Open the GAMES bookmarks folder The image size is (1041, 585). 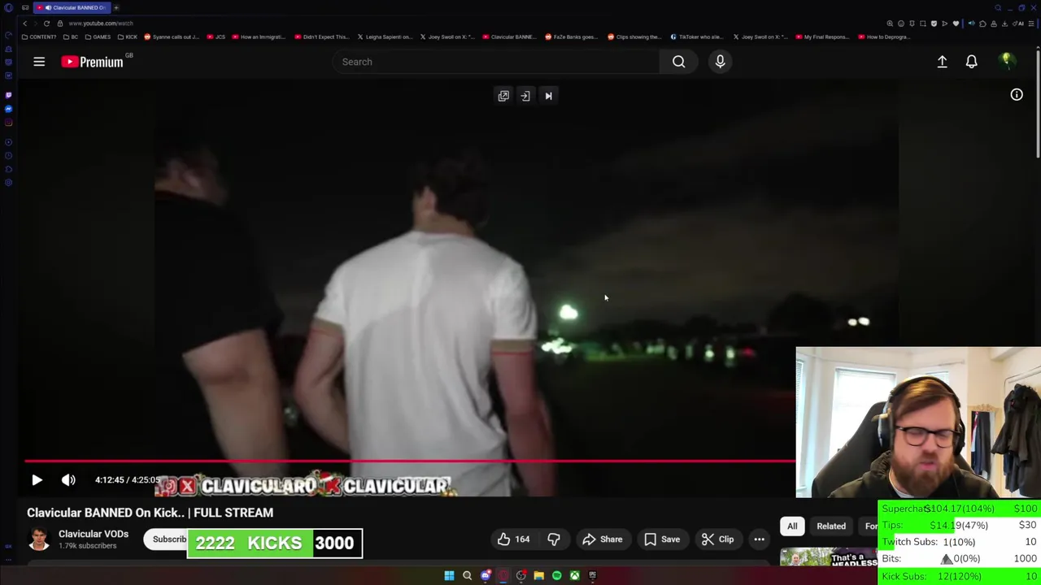tap(98, 37)
